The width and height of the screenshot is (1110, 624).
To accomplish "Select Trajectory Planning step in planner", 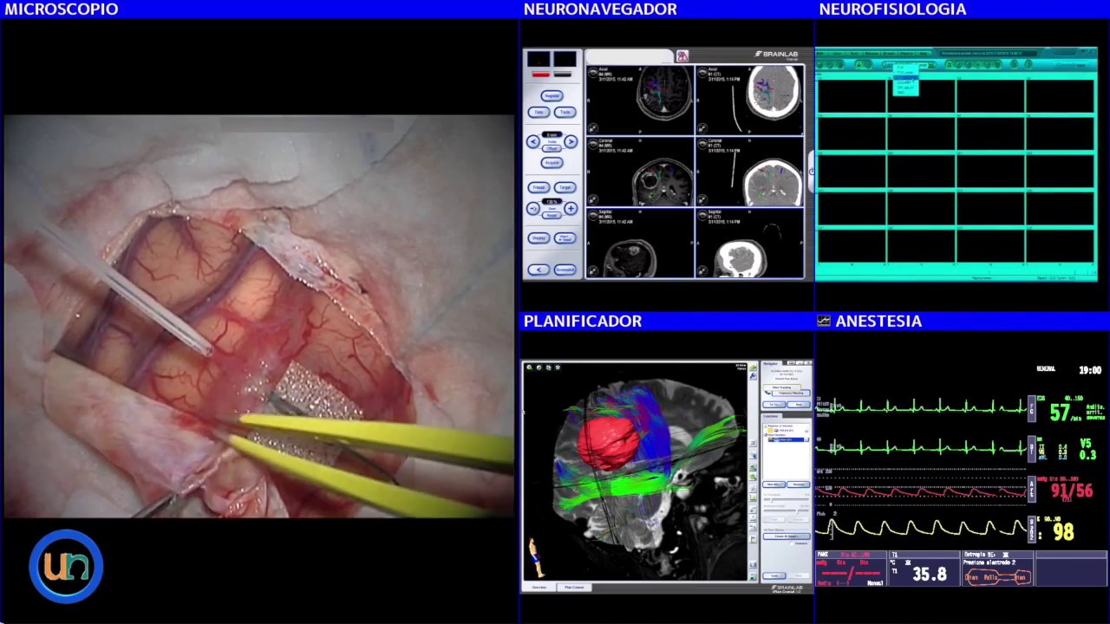I will tap(792, 393).
